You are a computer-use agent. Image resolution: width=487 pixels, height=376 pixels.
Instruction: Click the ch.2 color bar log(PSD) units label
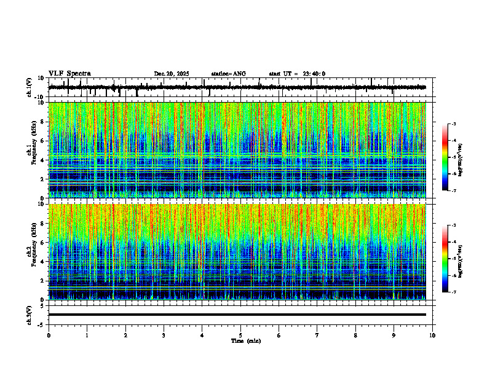[461, 261]
